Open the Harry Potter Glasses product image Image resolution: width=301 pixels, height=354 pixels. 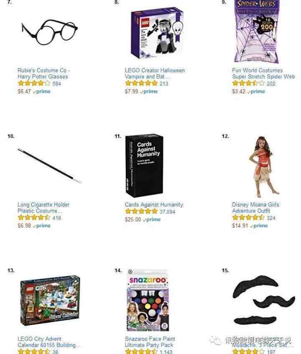(49, 32)
